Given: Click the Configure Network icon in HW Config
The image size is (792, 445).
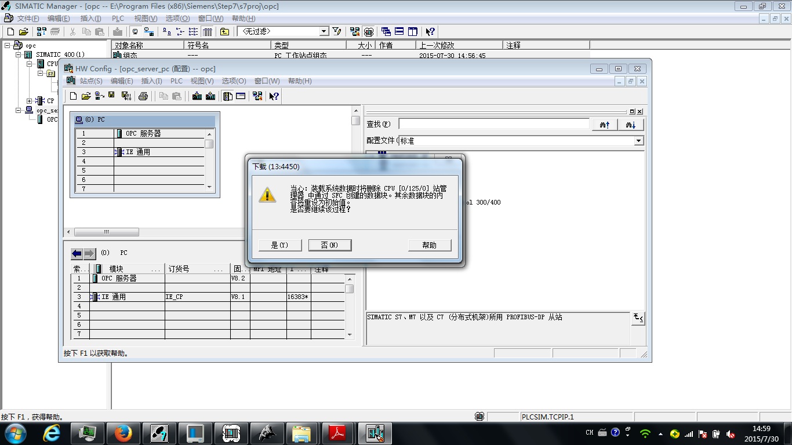Looking at the screenshot, I should [x=257, y=96].
